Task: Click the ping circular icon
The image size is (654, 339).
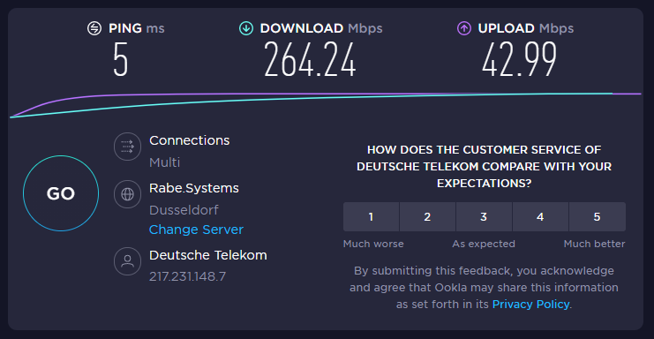Action: 94,28
